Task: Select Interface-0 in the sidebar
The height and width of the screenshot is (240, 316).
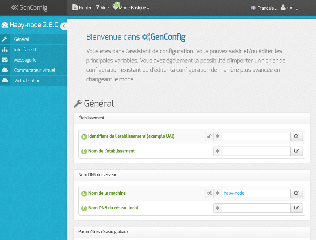Action: (25, 50)
